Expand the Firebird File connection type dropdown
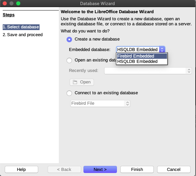Viewport: 196px width, 176px height. coord(100,103)
